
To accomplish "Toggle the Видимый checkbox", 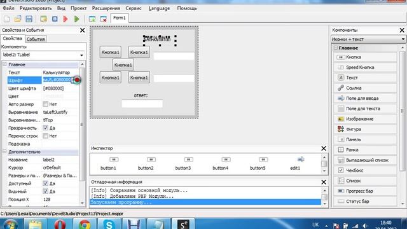I will [46, 191].
